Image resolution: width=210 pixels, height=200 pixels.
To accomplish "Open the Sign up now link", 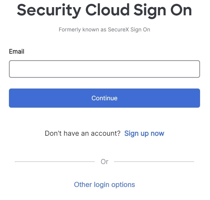I will pos(144,133).
